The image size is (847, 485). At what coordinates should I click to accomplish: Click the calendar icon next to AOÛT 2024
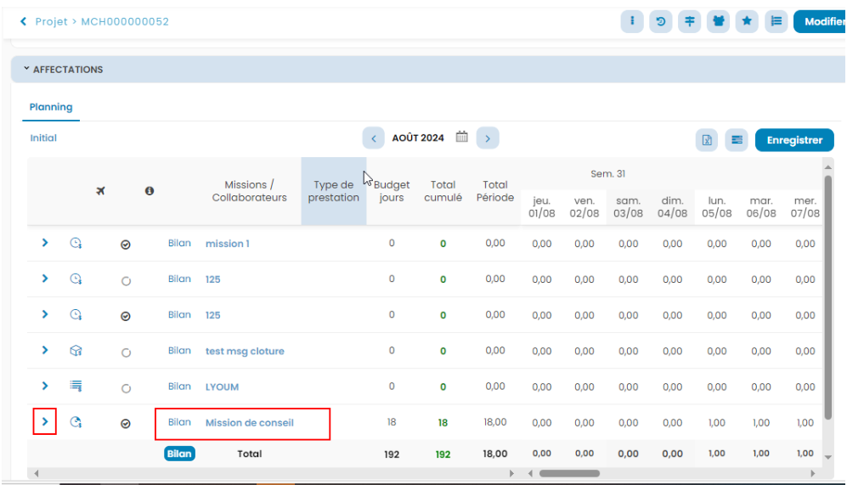(x=462, y=138)
